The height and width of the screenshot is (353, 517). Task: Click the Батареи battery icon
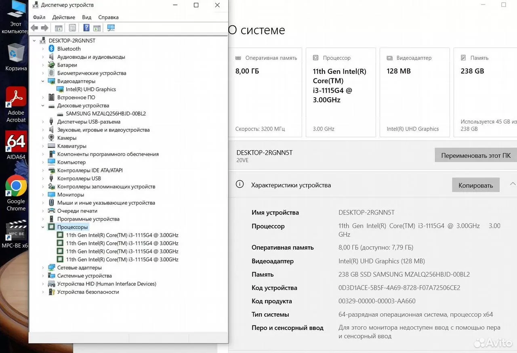tap(51, 65)
